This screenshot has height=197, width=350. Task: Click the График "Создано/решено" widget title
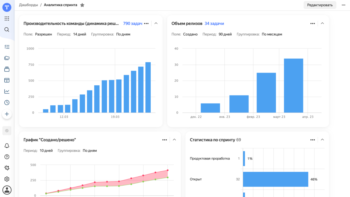[50, 140]
